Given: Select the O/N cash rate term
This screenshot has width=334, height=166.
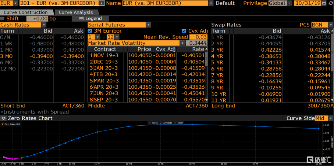Looking at the screenshot, I should (x=5, y=37).
